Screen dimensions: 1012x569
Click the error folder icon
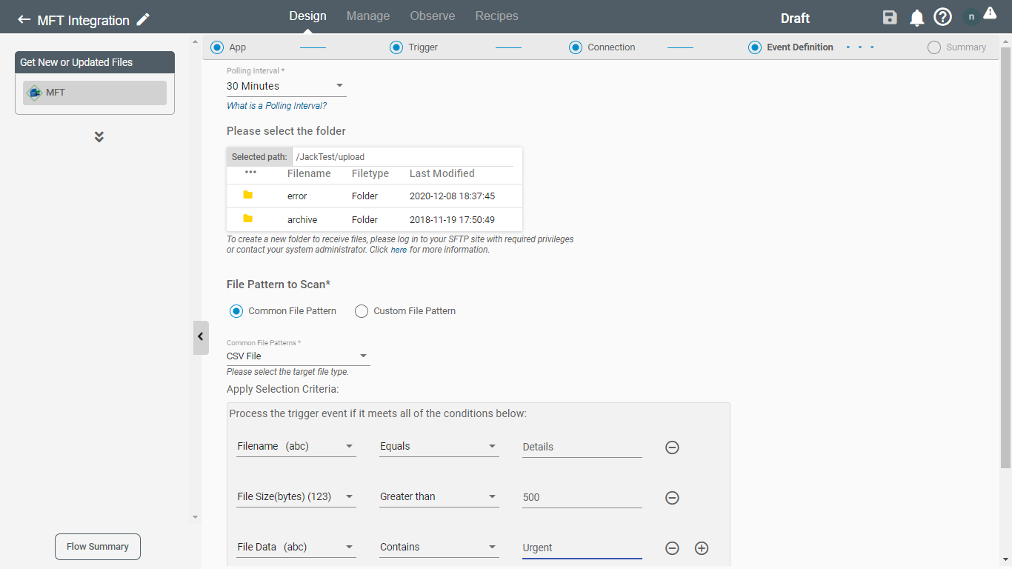tap(248, 195)
